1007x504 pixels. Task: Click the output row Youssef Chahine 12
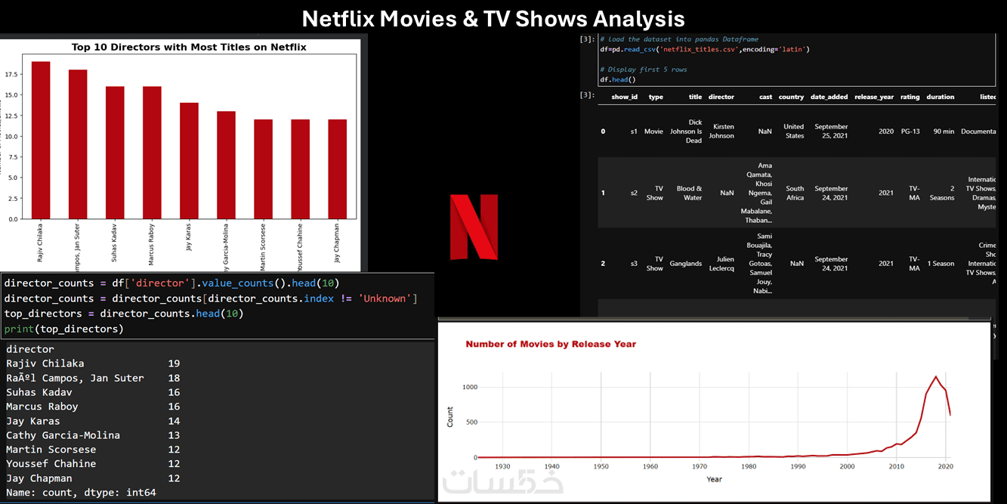pyautogui.click(x=93, y=464)
